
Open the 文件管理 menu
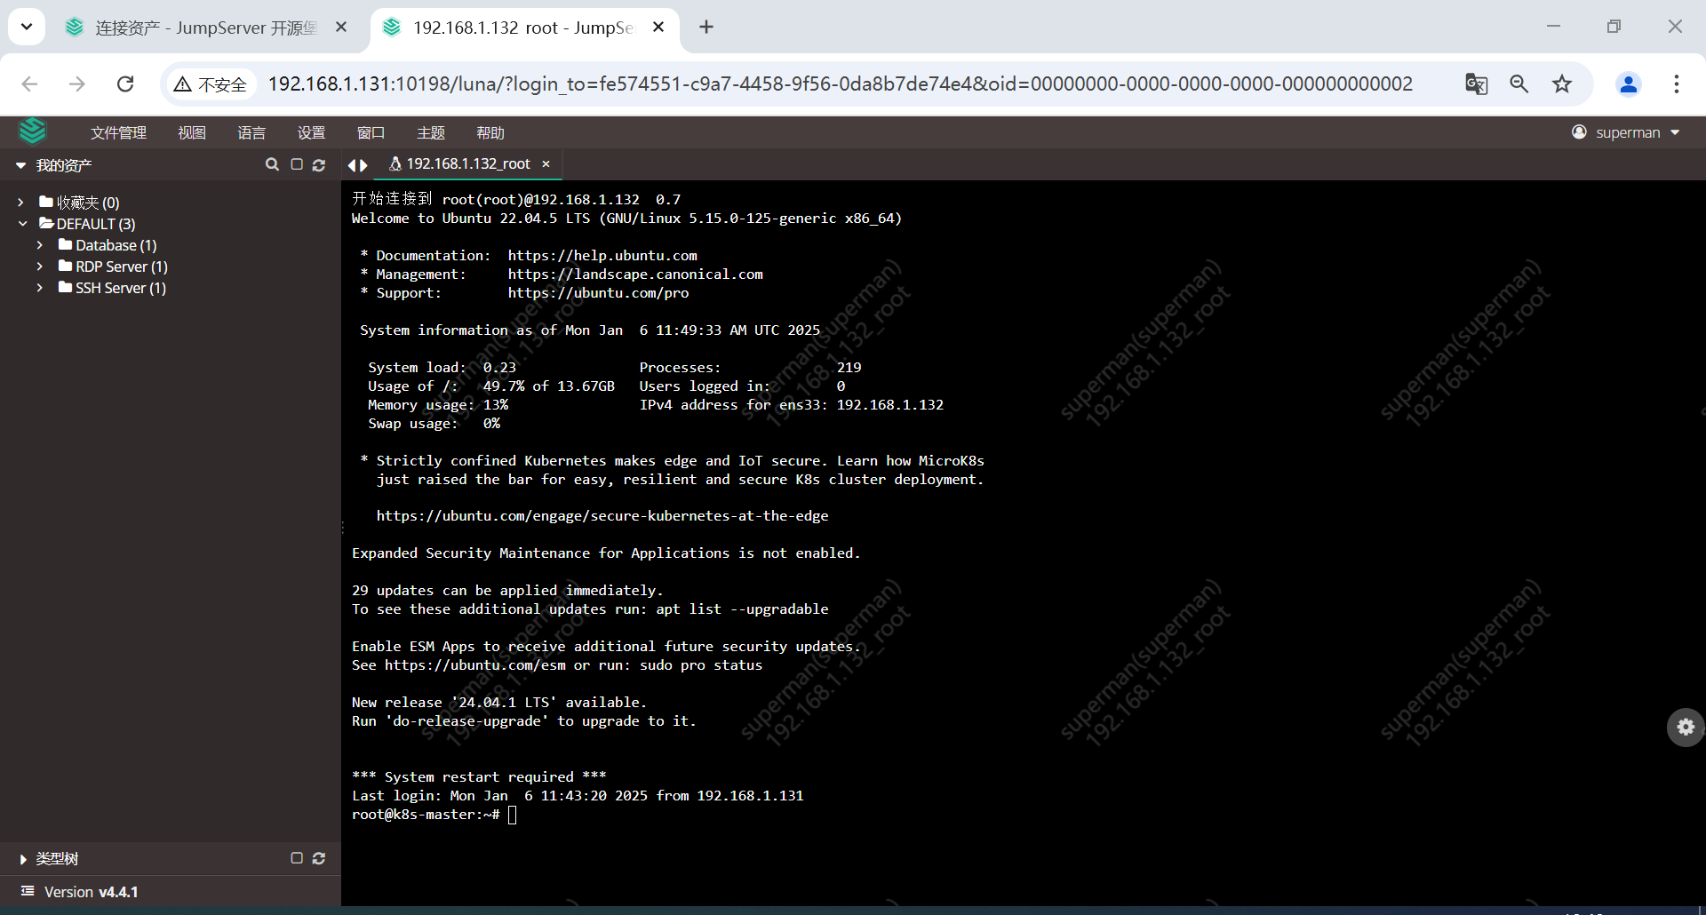pos(118,132)
